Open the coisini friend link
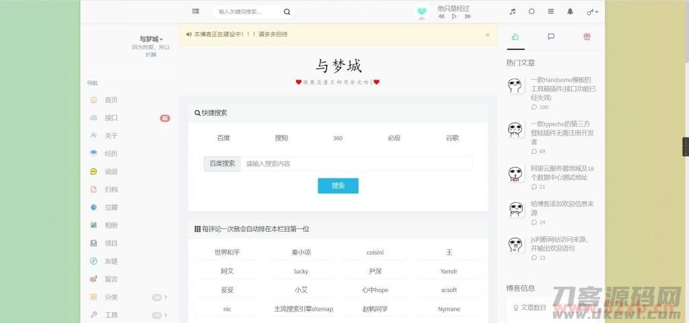 tap(375, 252)
